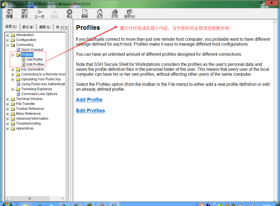
Task: Click the 打印 (Print) printer icon
Action: tap(115, 14)
